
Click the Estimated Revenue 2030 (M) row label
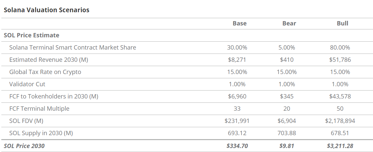coord(49,60)
